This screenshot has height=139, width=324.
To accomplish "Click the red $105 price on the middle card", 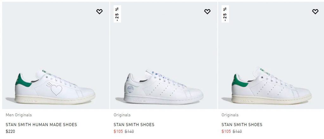I will click(118, 131).
